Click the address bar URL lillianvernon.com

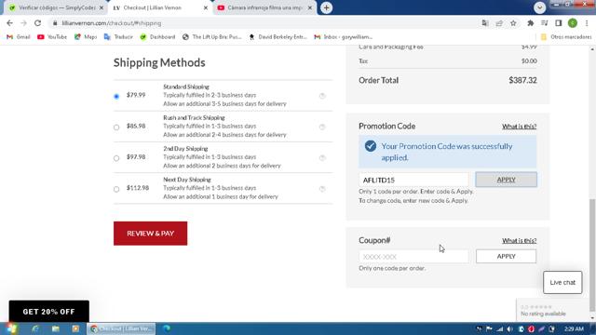(x=112, y=23)
